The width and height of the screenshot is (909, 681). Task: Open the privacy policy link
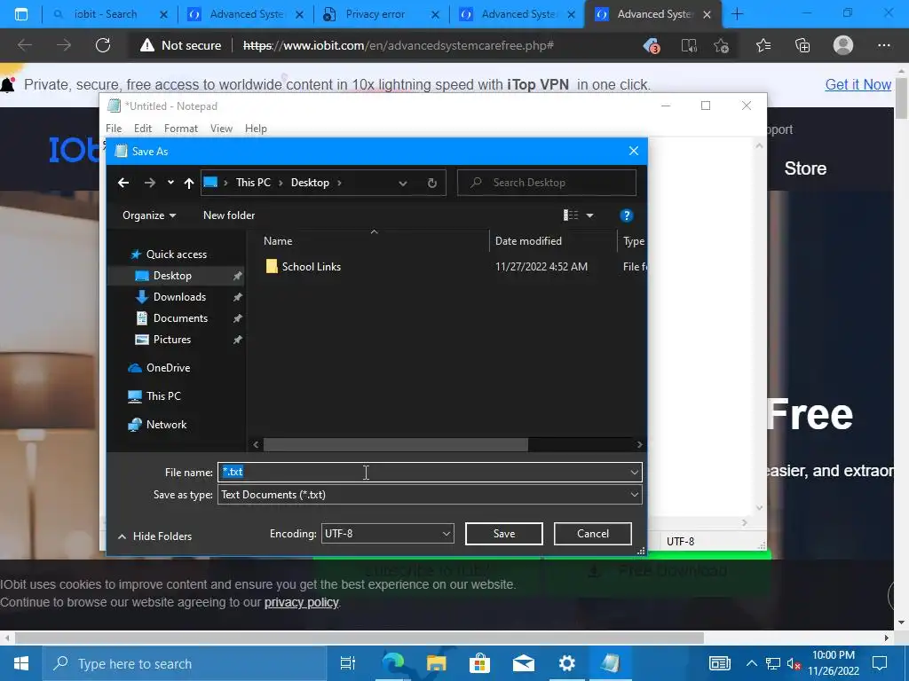302,602
